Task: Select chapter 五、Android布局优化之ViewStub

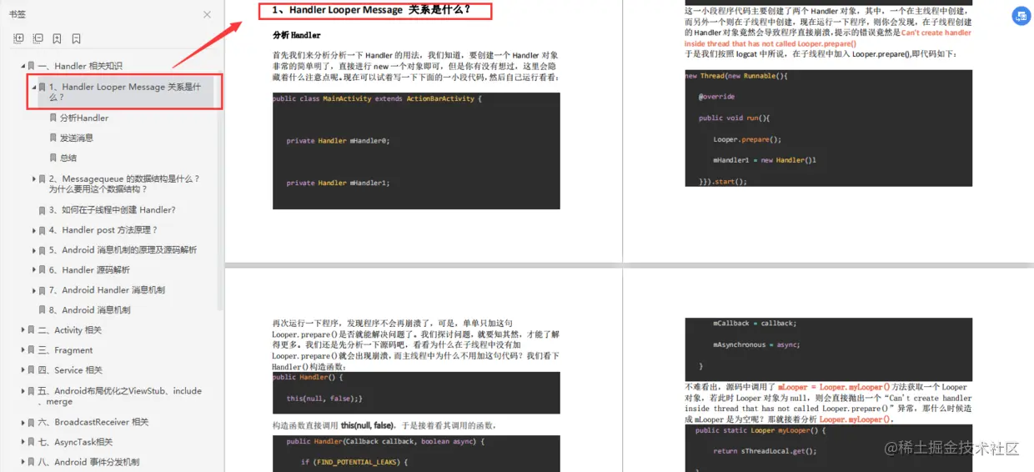Action: [120, 395]
